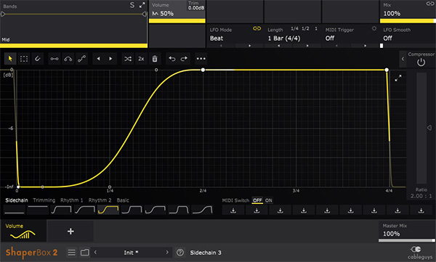Image resolution: width=436 pixels, height=262 pixels.
Task: Set MIDI Switch to OFF
Action: pyautogui.click(x=257, y=200)
